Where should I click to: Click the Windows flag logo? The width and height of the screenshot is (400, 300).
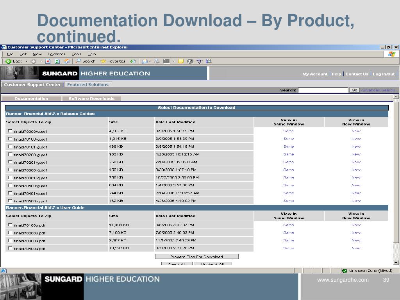(x=391, y=54)
